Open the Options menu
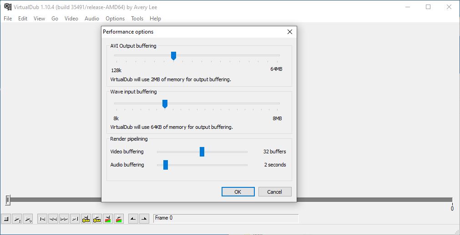Image resolution: width=460 pixels, height=235 pixels. tap(115, 19)
